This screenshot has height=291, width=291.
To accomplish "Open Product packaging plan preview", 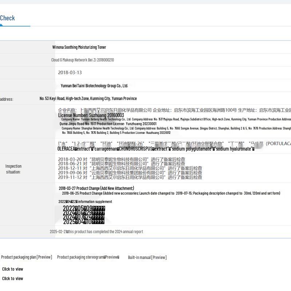I will coord(27,257).
